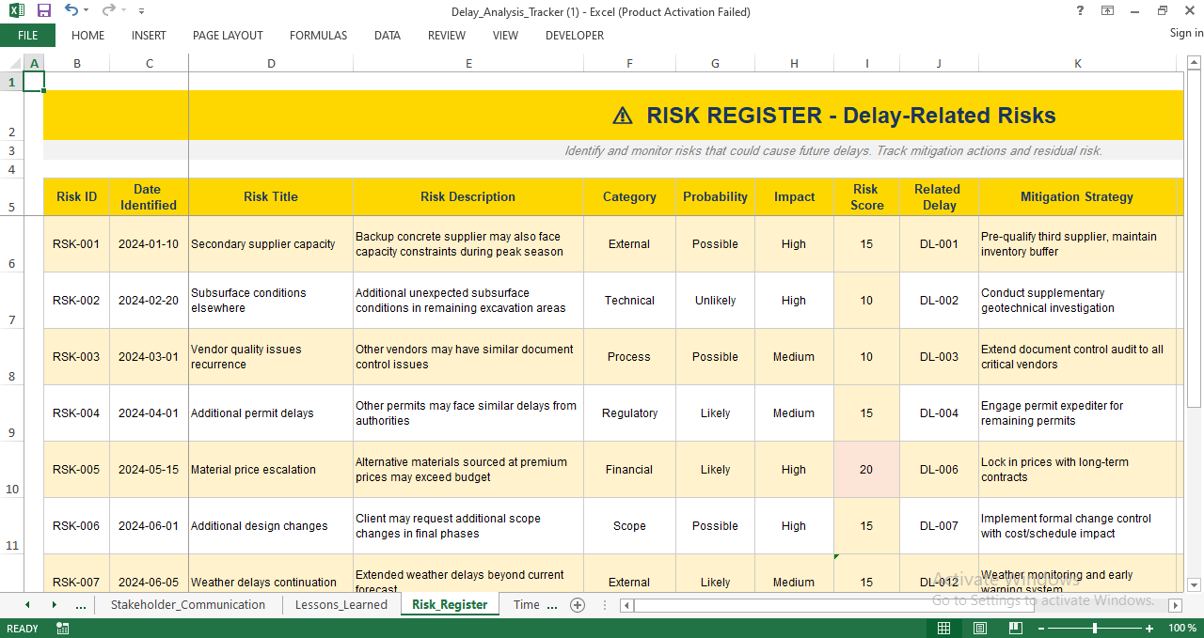1204x638 pixels.
Task: Open the Lessons_Learned sheet tab
Action: click(341, 605)
